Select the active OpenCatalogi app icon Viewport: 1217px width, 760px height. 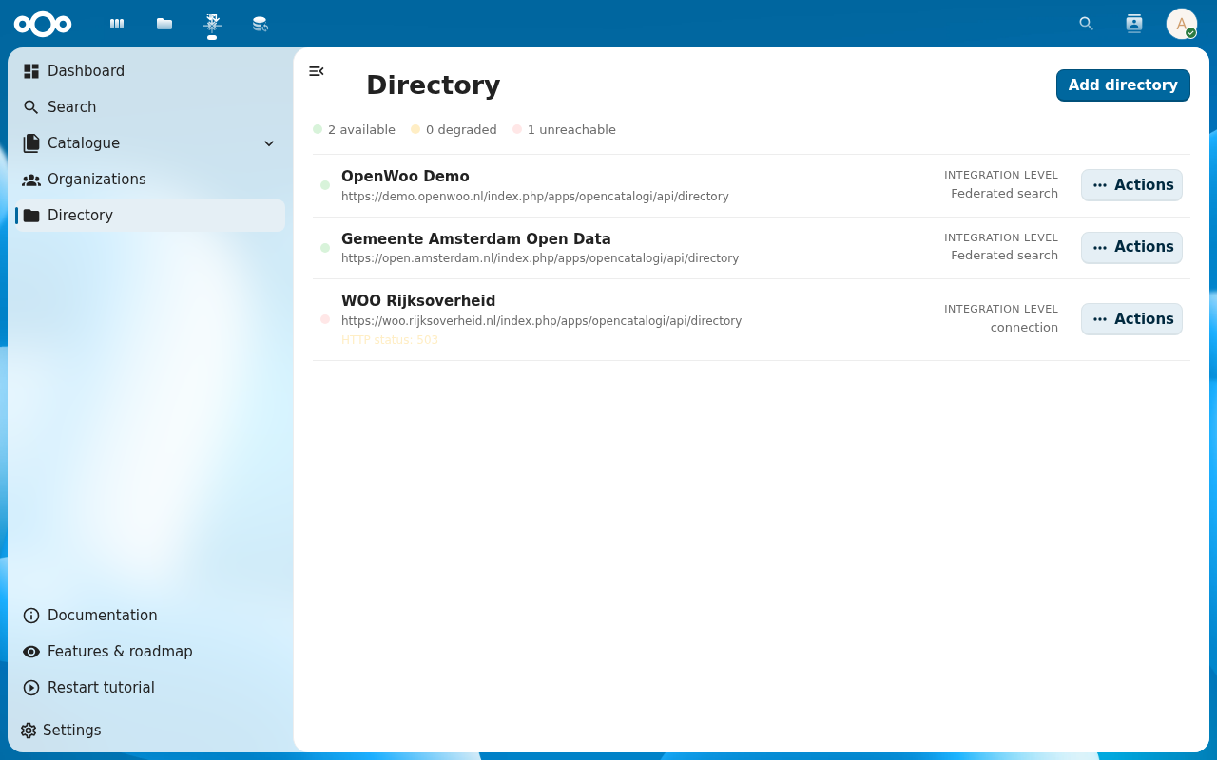coord(212,24)
